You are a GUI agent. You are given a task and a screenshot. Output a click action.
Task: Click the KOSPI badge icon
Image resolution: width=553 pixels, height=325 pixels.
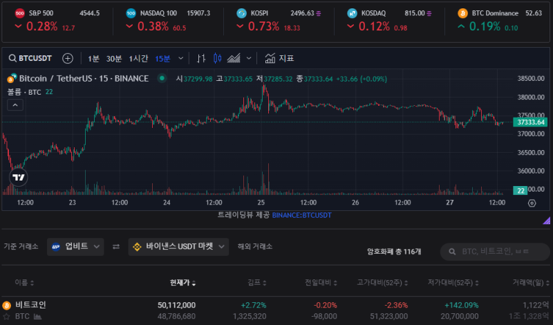241,13
